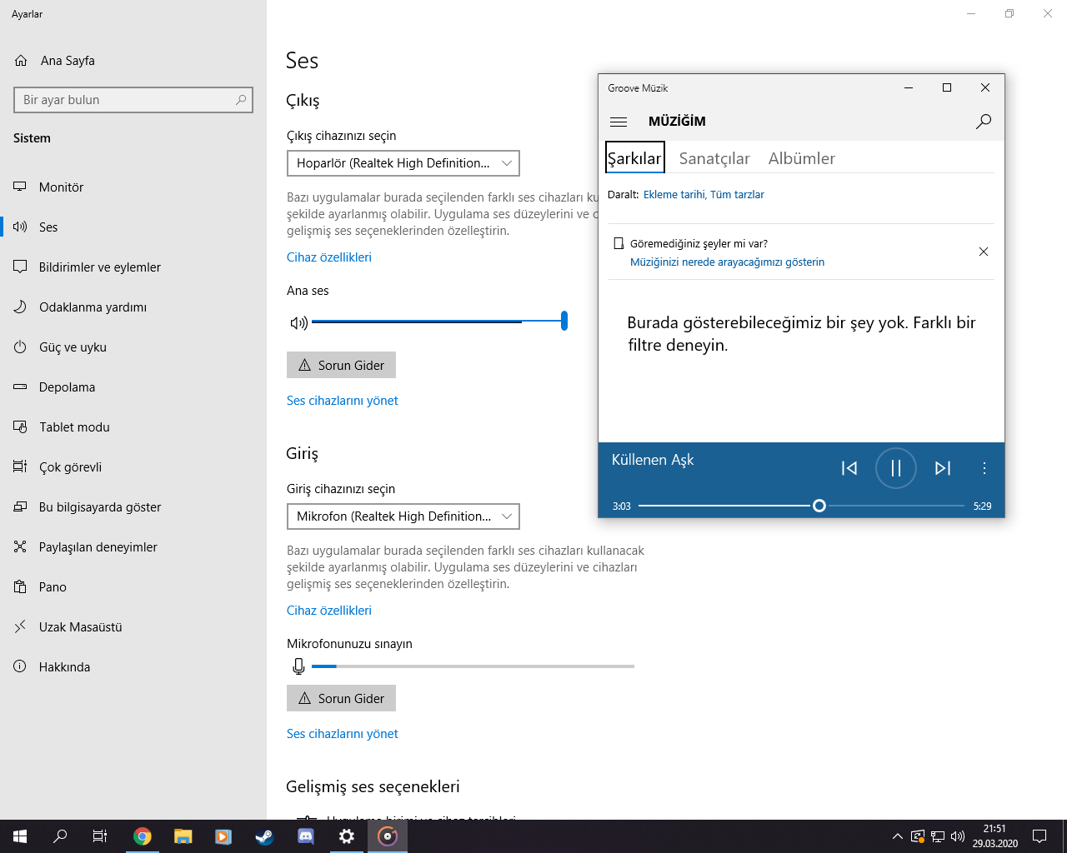Switch to the Şarkılar tab

634,158
